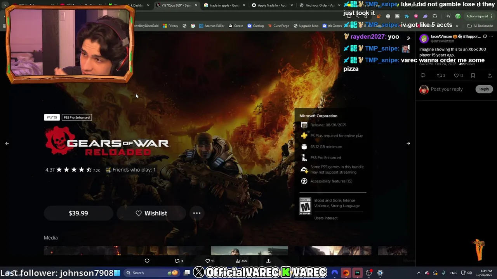This screenshot has height=279, width=497.
Task: Click the share icon below the image
Action: [268, 261]
